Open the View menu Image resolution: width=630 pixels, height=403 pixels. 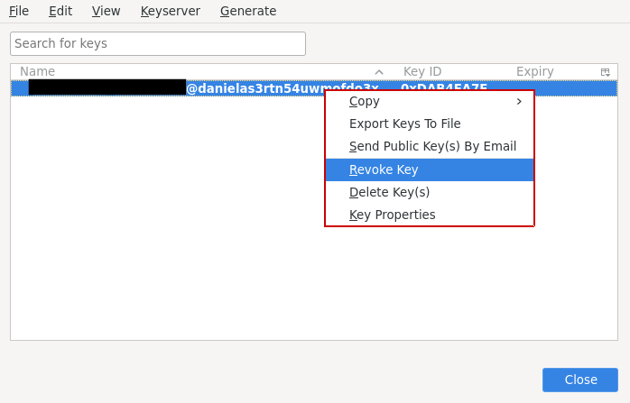(x=106, y=11)
